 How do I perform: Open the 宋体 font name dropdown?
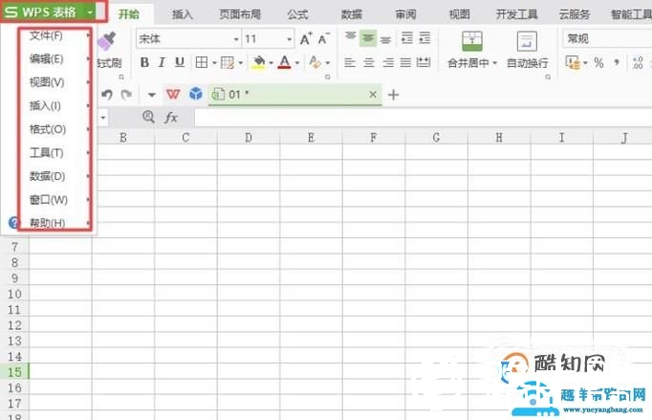coord(236,39)
